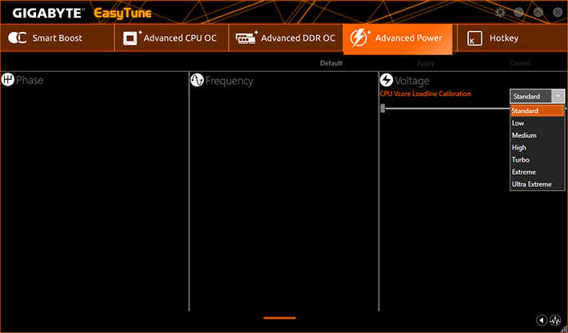Choose Medium loadline calibration option

(537, 136)
